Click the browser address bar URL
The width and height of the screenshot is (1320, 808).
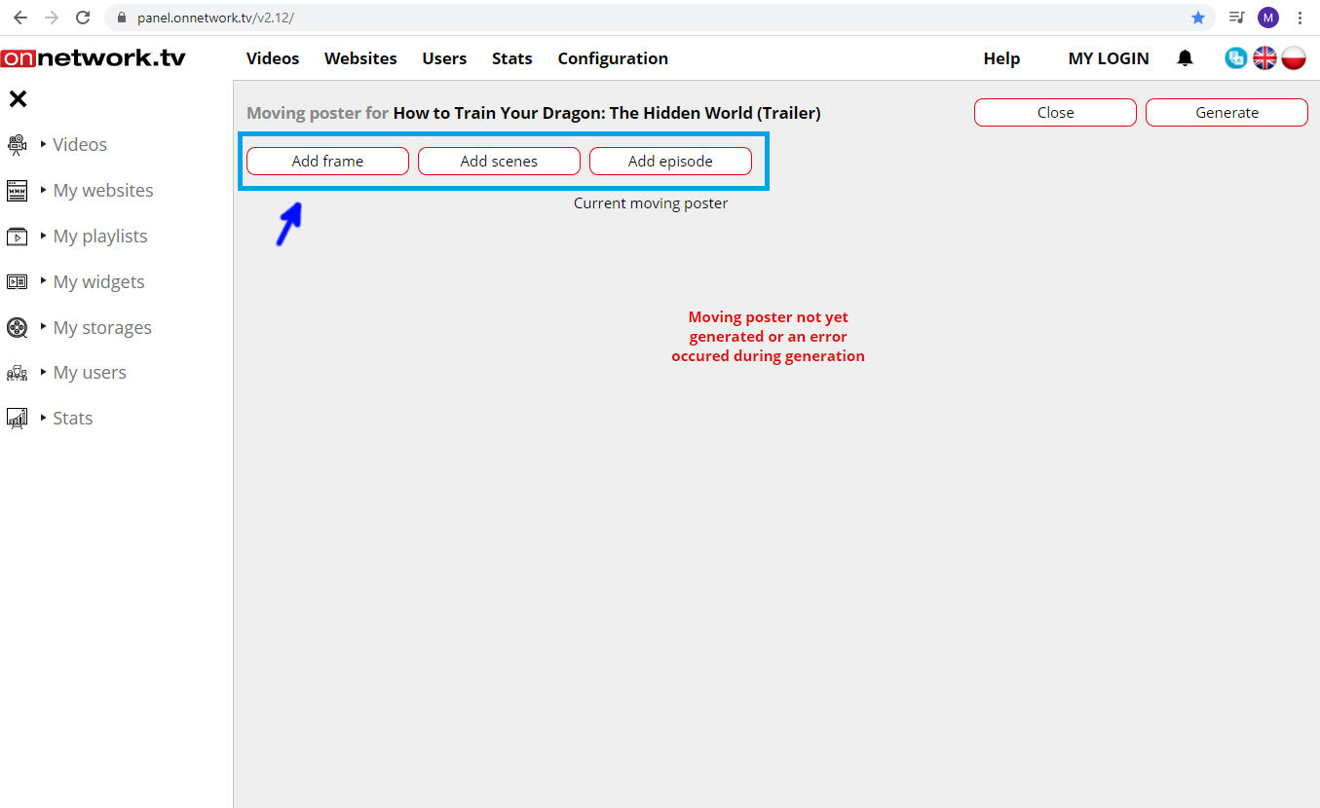[215, 18]
